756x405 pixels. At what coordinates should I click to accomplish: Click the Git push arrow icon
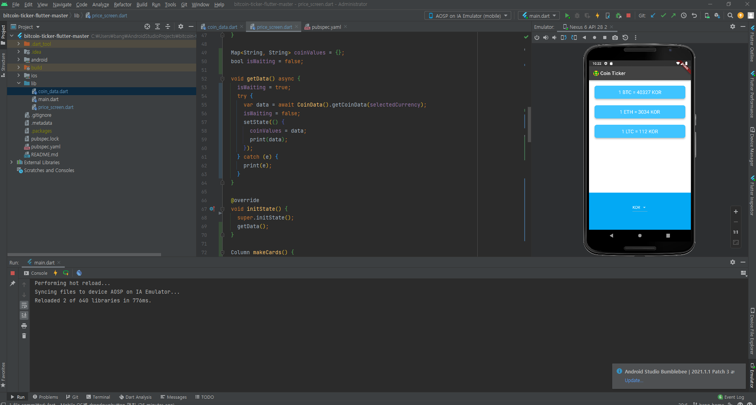point(673,16)
